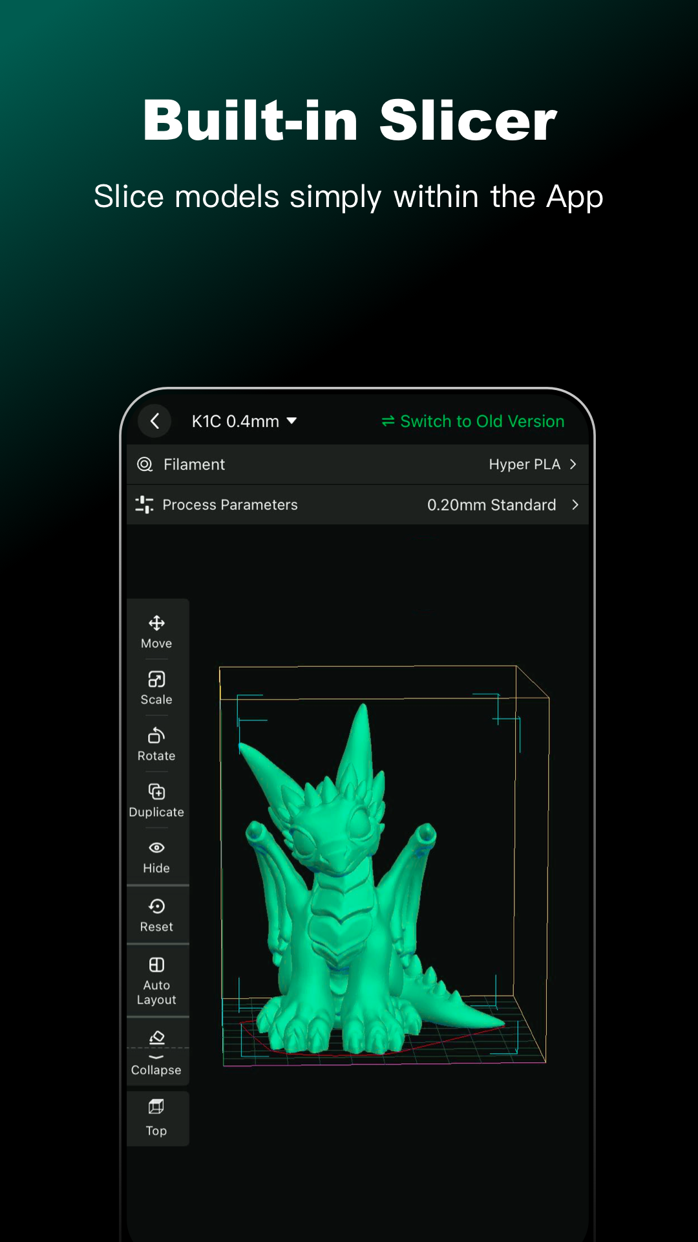Collapse the tool sidebar

point(156,1065)
